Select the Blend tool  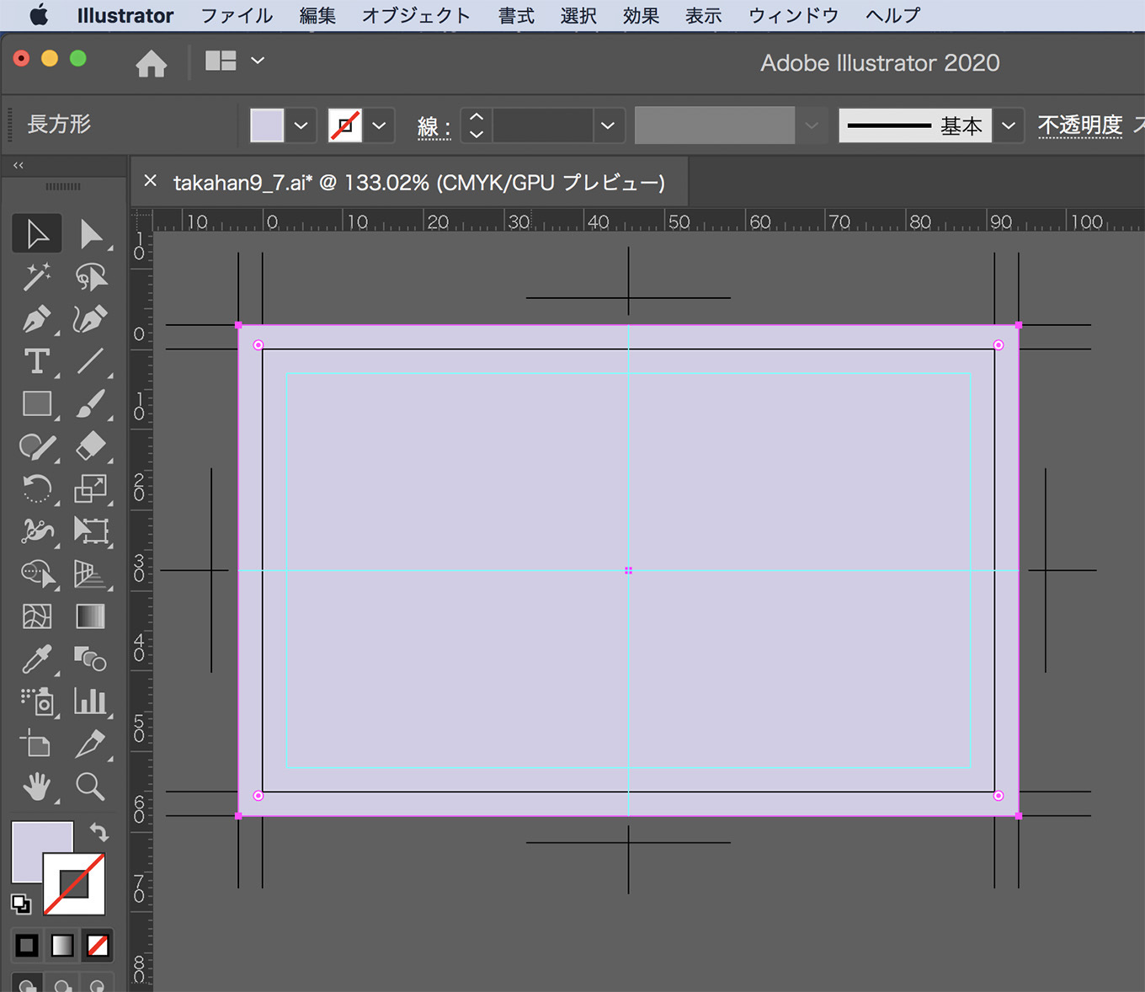pyautogui.click(x=91, y=659)
